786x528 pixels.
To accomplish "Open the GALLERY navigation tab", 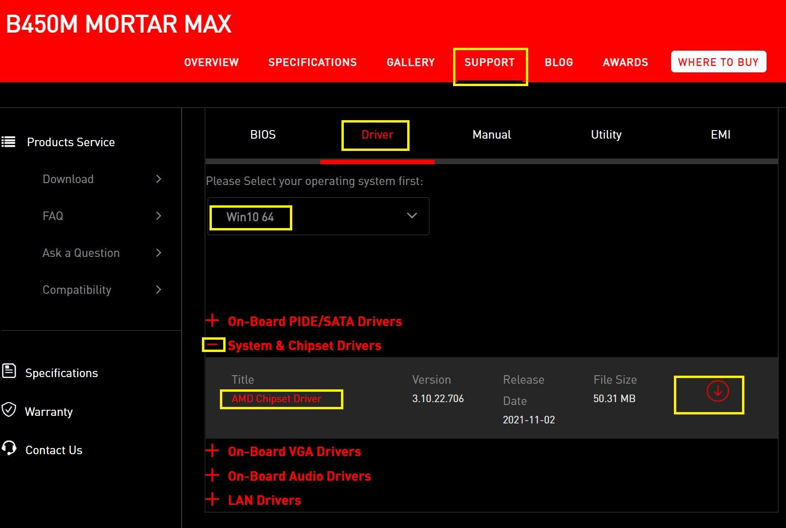I will [x=410, y=62].
